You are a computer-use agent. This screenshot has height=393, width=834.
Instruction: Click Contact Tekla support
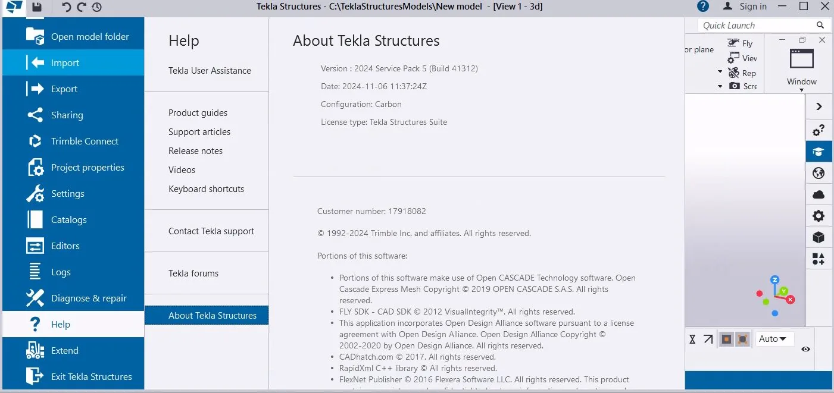[x=211, y=231]
